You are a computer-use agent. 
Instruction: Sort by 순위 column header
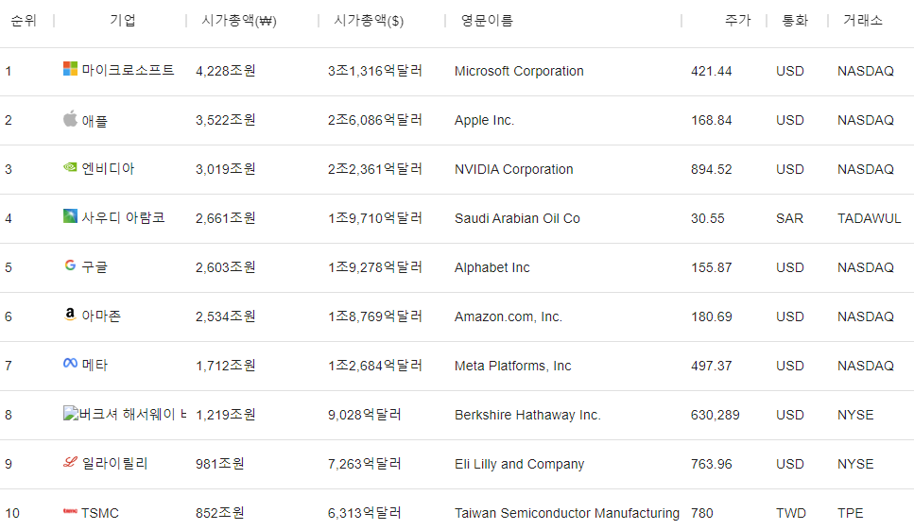coord(24,21)
